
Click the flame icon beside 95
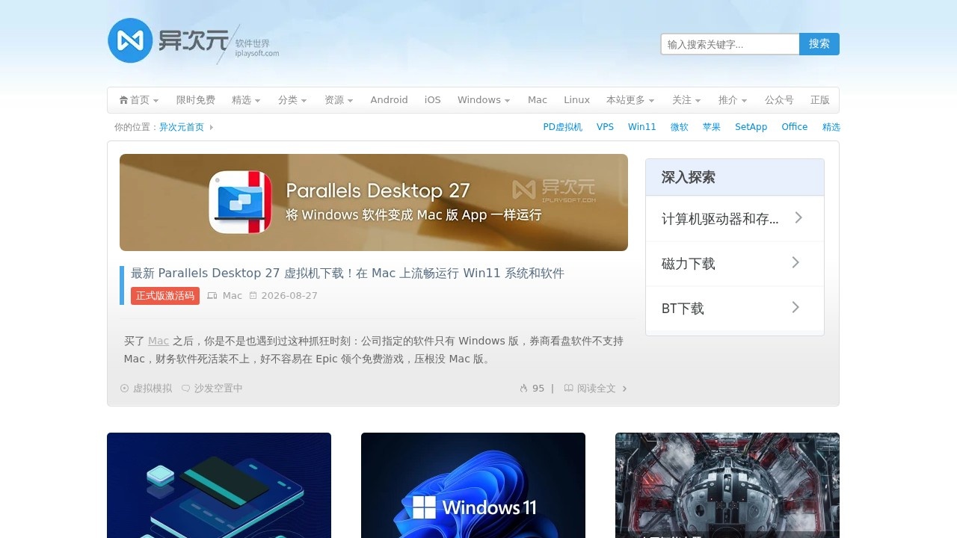click(x=523, y=389)
